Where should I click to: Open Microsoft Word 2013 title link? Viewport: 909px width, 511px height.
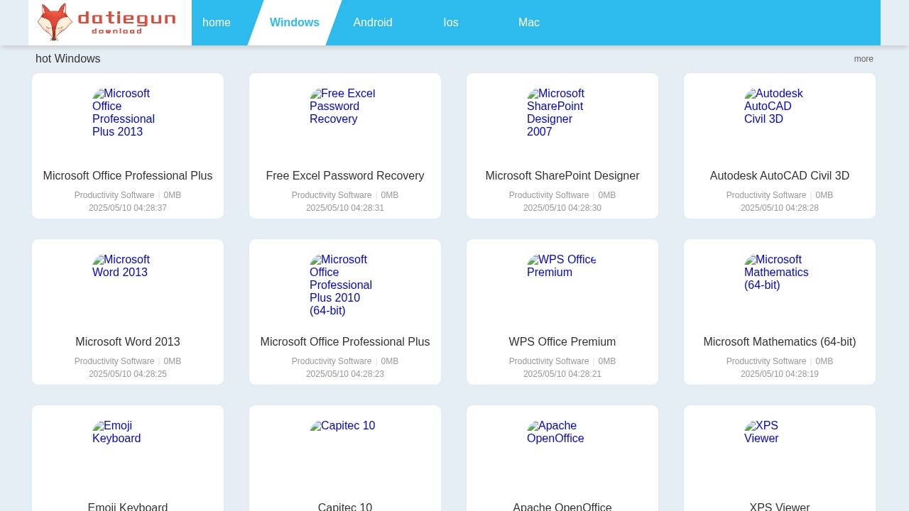128,341
